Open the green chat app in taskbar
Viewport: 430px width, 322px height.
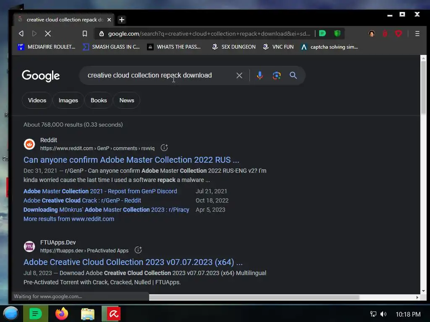[36, 314]
